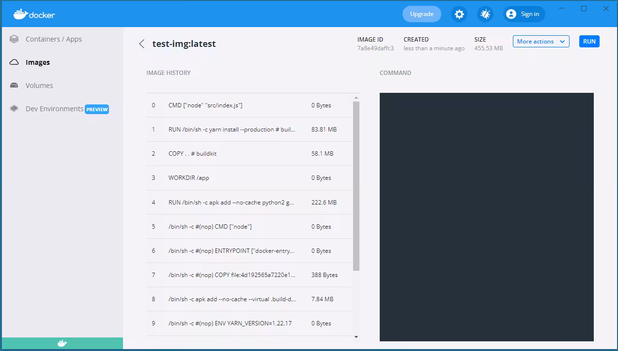Click the IMAGE HISTORY heading
The height and width of the screenshot is (351, 618).
[169, 73]
